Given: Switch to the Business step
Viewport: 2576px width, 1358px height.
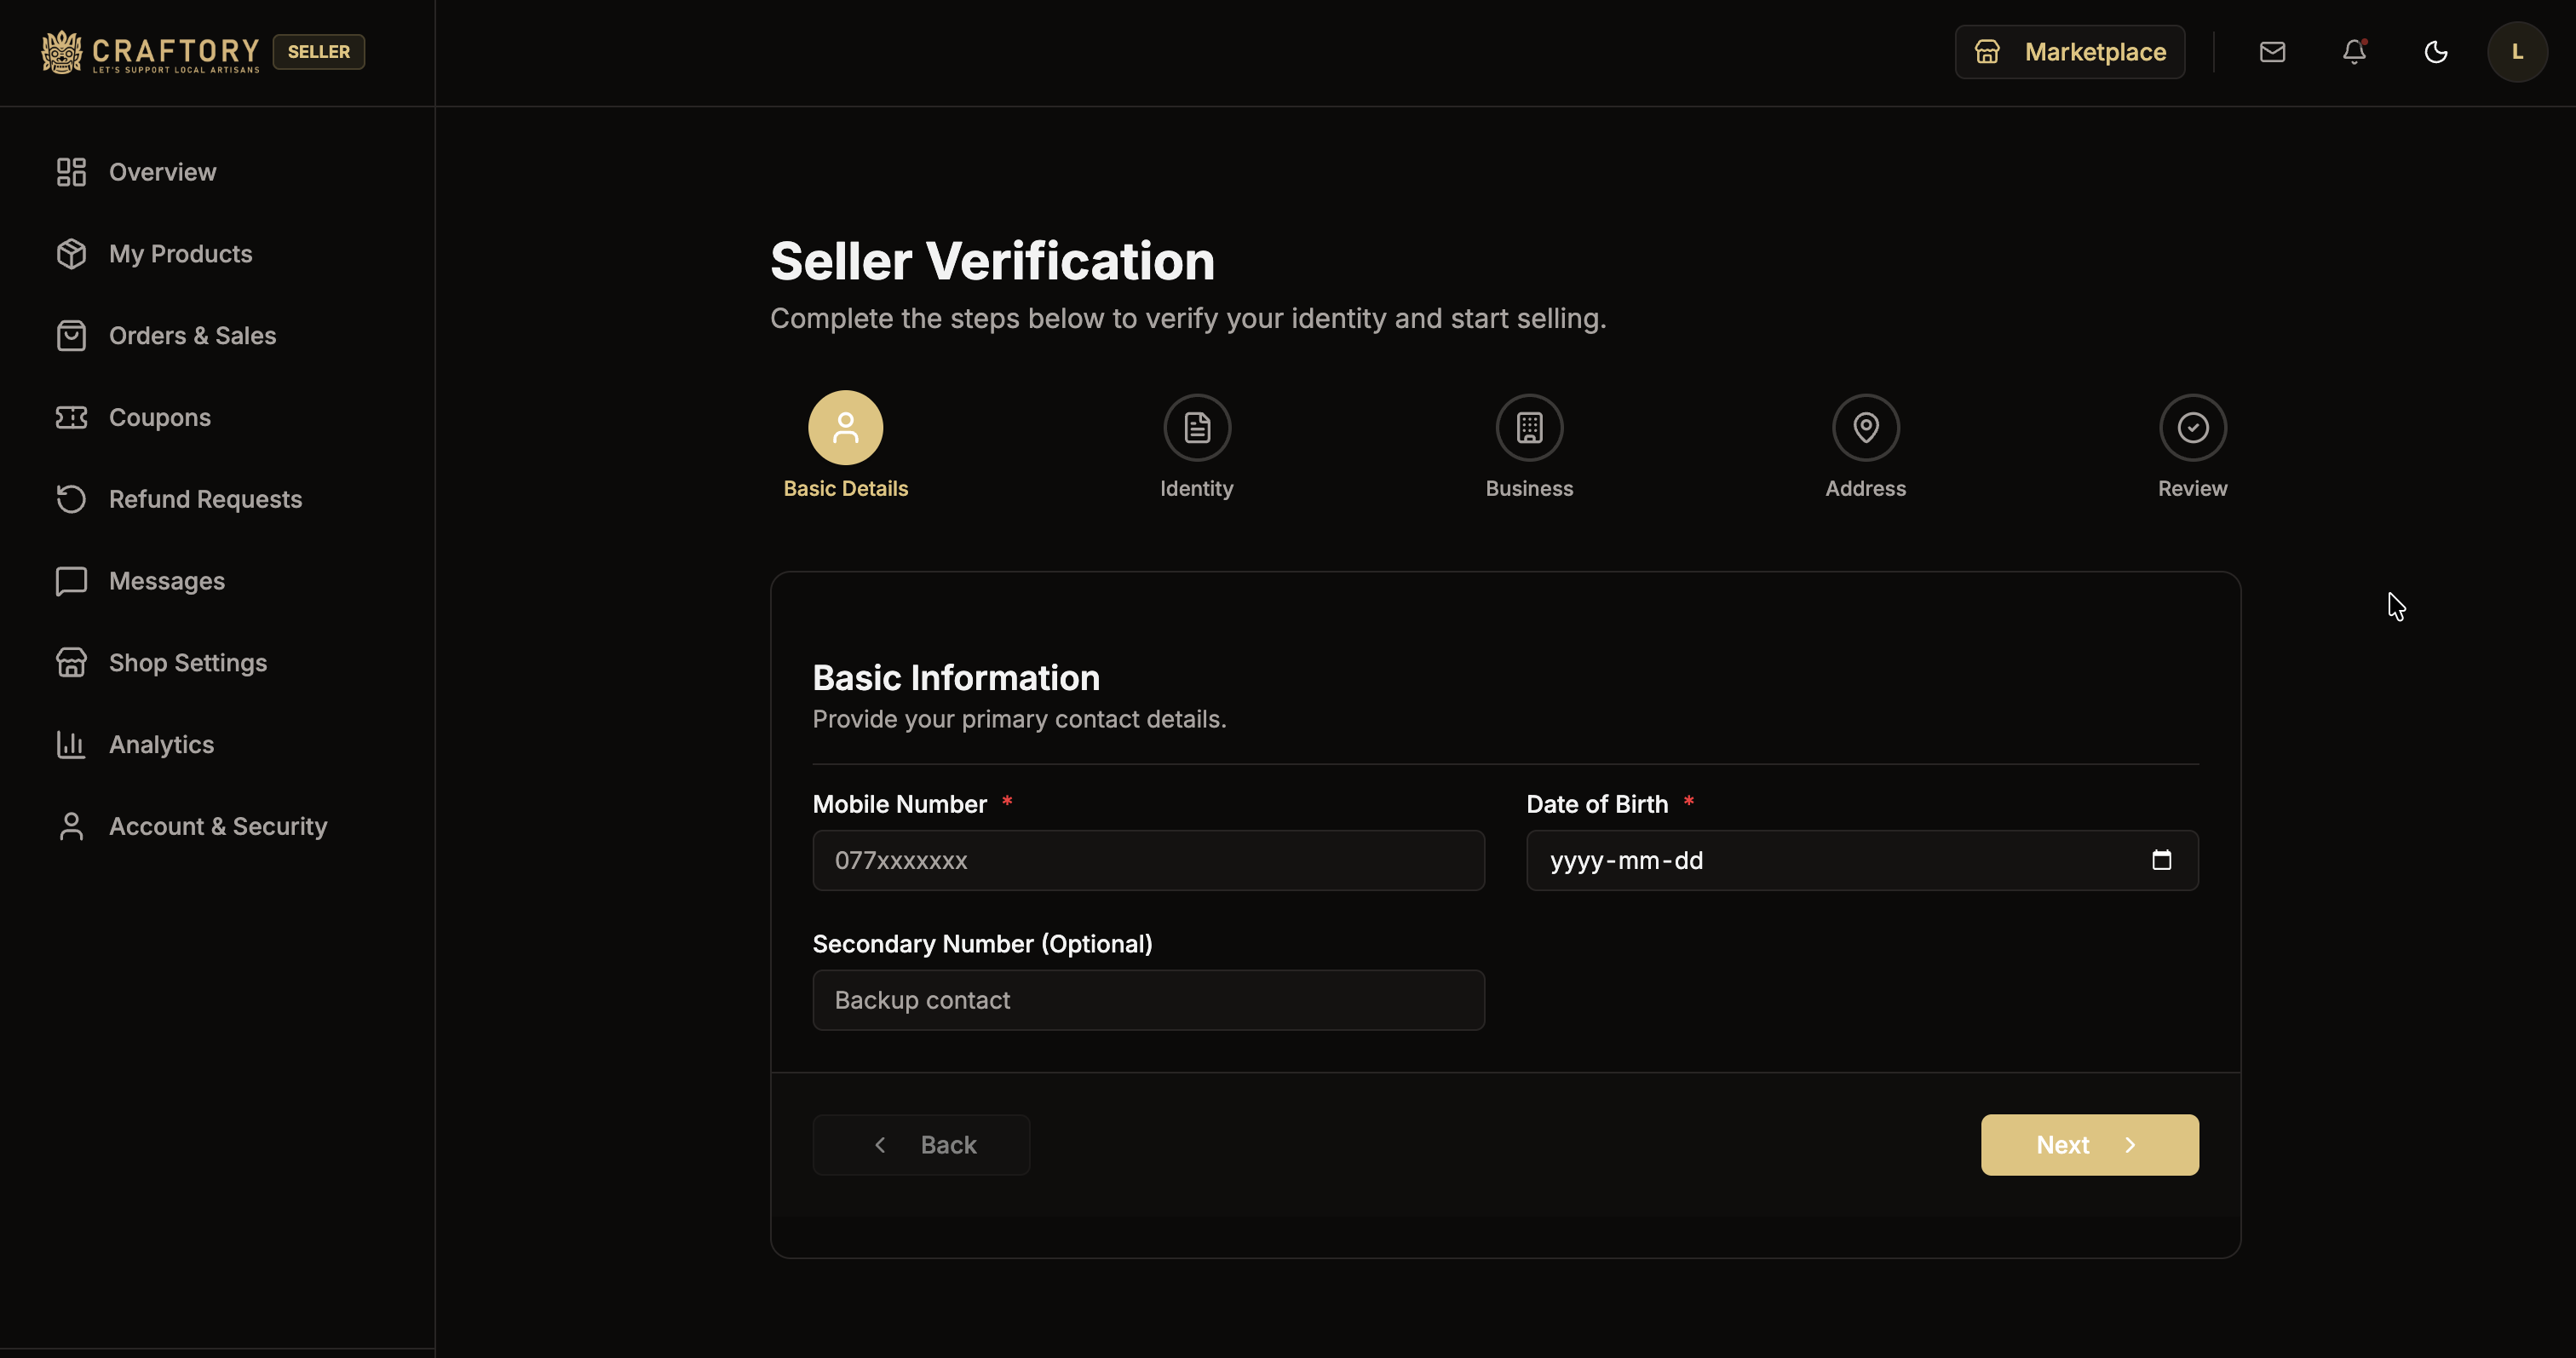Looking at the screenshot, I should pos(1529,426).
